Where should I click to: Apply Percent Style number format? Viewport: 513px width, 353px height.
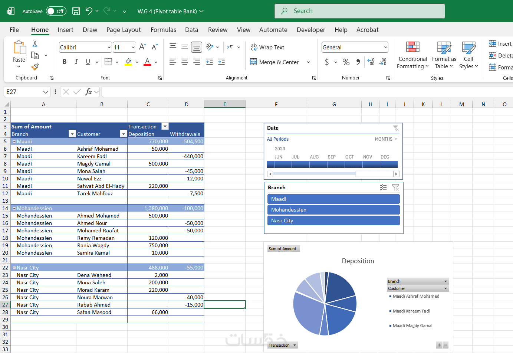tap(346, 62)
